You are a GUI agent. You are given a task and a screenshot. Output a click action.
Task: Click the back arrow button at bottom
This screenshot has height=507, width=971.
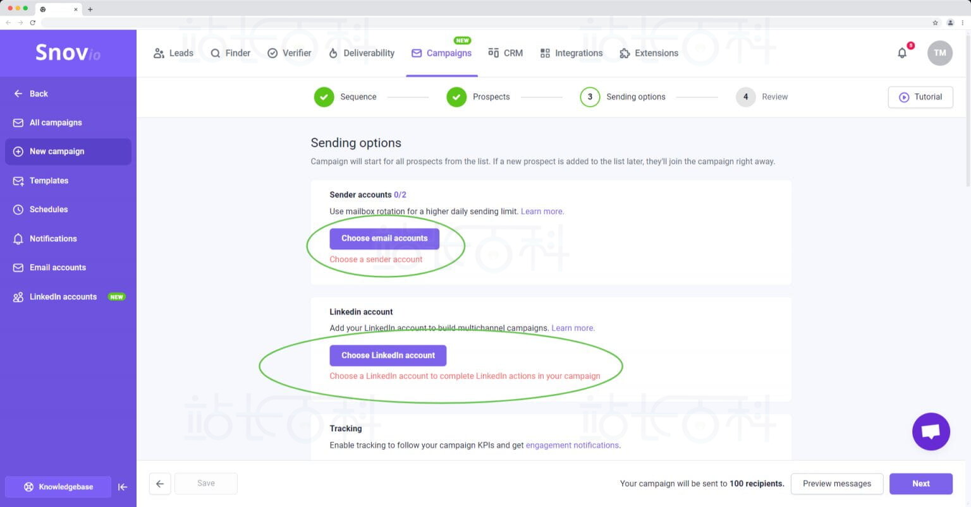pyautogui.click(x=160, y=484)
